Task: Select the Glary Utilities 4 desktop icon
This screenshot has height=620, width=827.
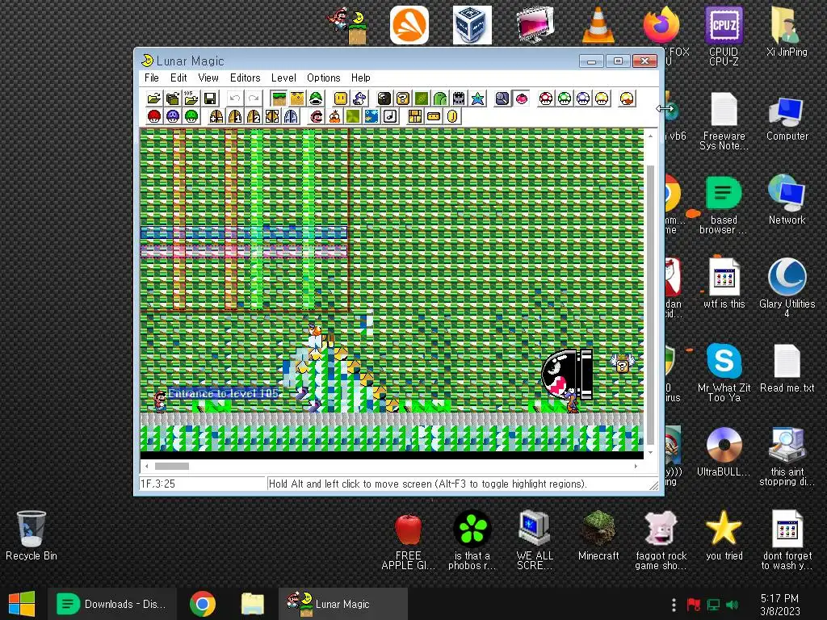Action: tap(787, 288)
